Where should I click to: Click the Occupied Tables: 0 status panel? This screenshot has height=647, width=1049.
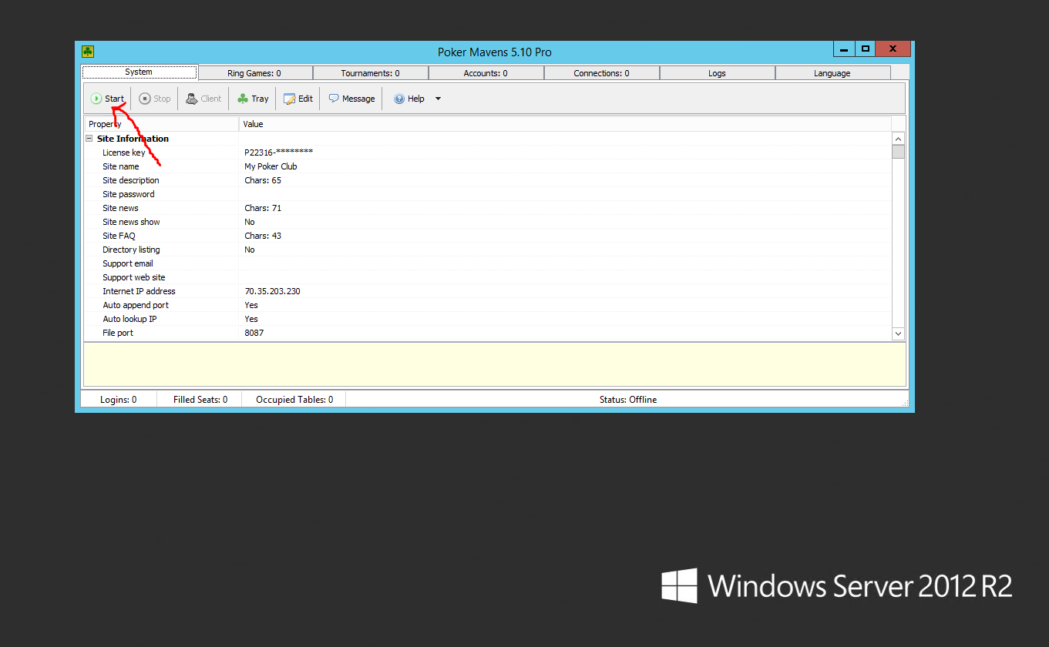(x=294, y=400)
